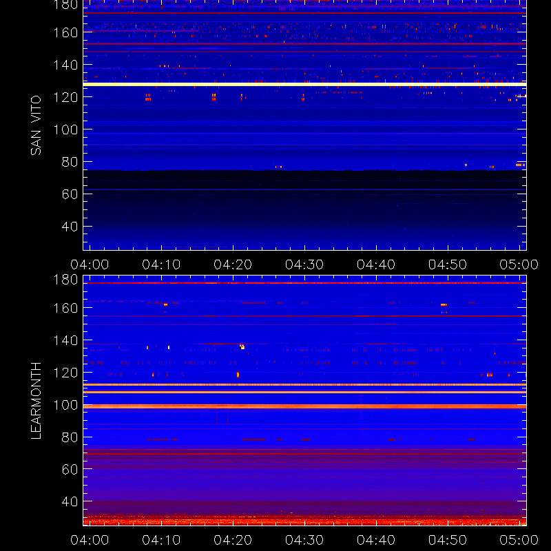Pick the 180 tick label on Learmonth plot
Viewport: 551px width, 551px height.
pos(65,280)
